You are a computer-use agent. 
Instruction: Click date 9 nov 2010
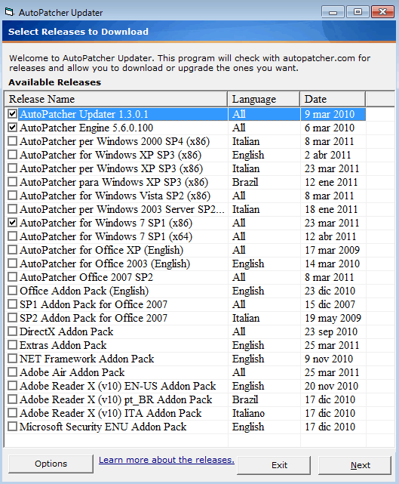tap(329, 359)
